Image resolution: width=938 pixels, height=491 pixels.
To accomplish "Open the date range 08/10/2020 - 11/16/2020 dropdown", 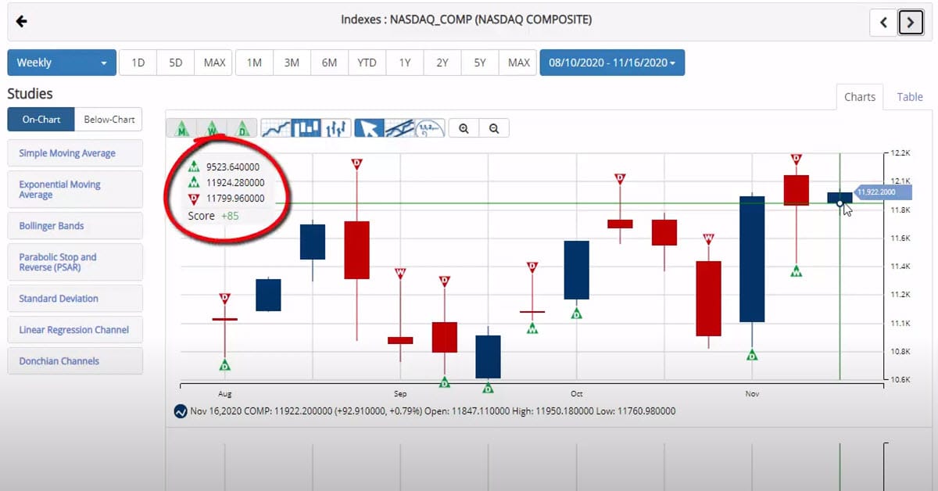I will [612, 63].
